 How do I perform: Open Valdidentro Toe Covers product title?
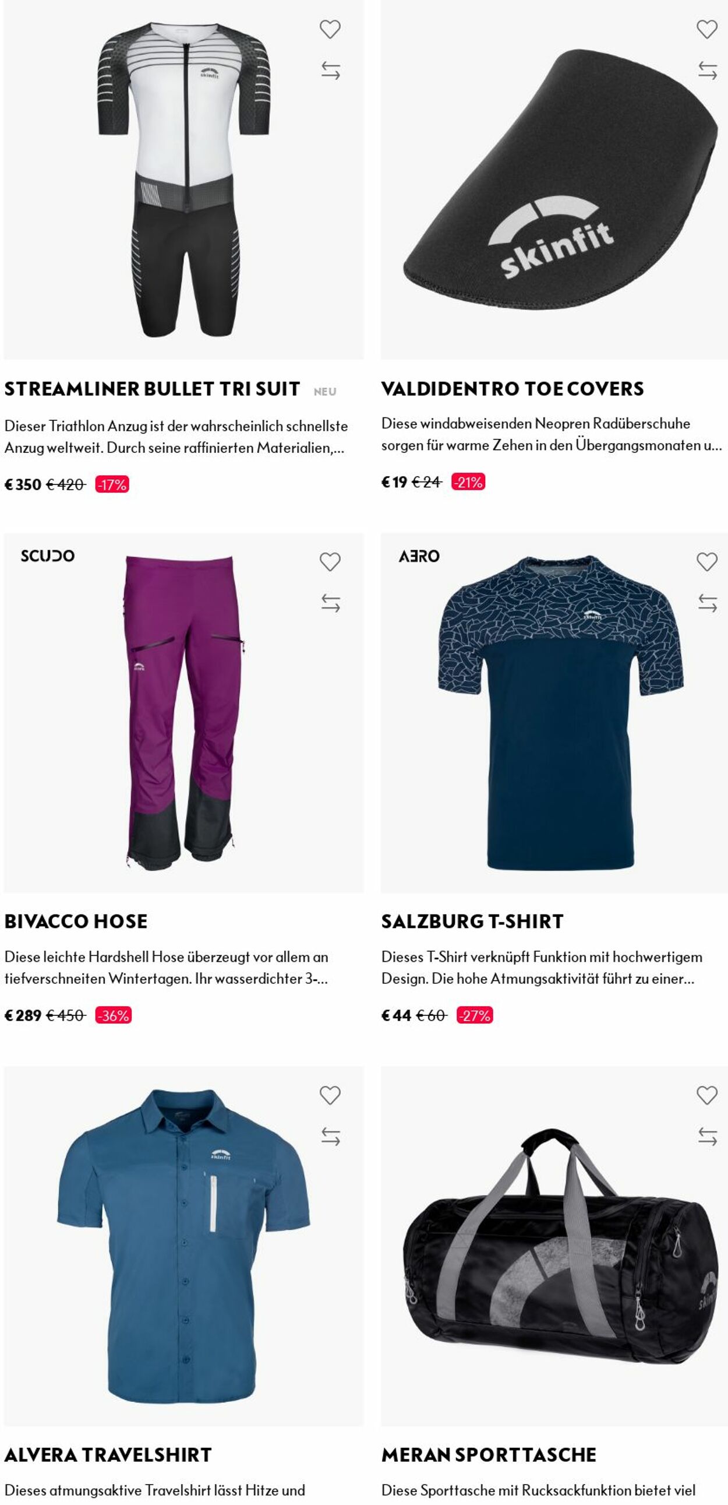(513, 389)
